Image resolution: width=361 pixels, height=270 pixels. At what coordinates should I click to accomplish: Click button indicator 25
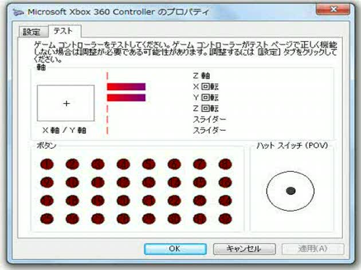tap(47, 219)
